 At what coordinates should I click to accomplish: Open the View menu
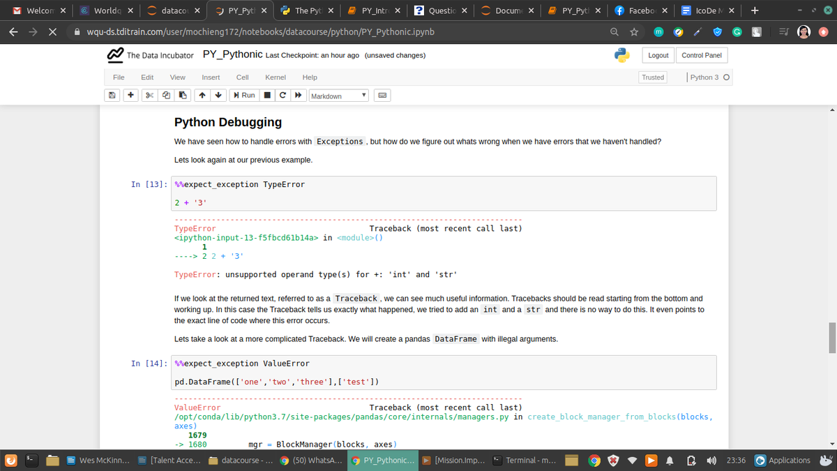(178, 77)
